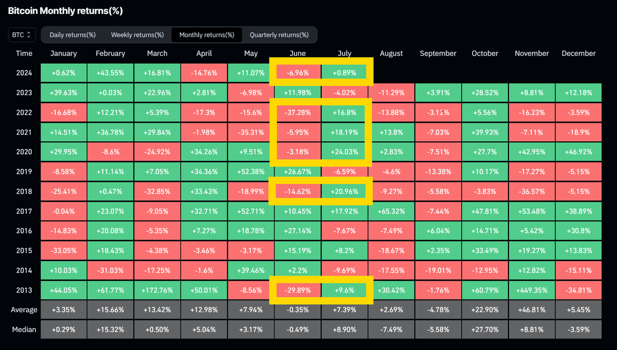Open the BTC coin selector dropdown

[21, 34]
